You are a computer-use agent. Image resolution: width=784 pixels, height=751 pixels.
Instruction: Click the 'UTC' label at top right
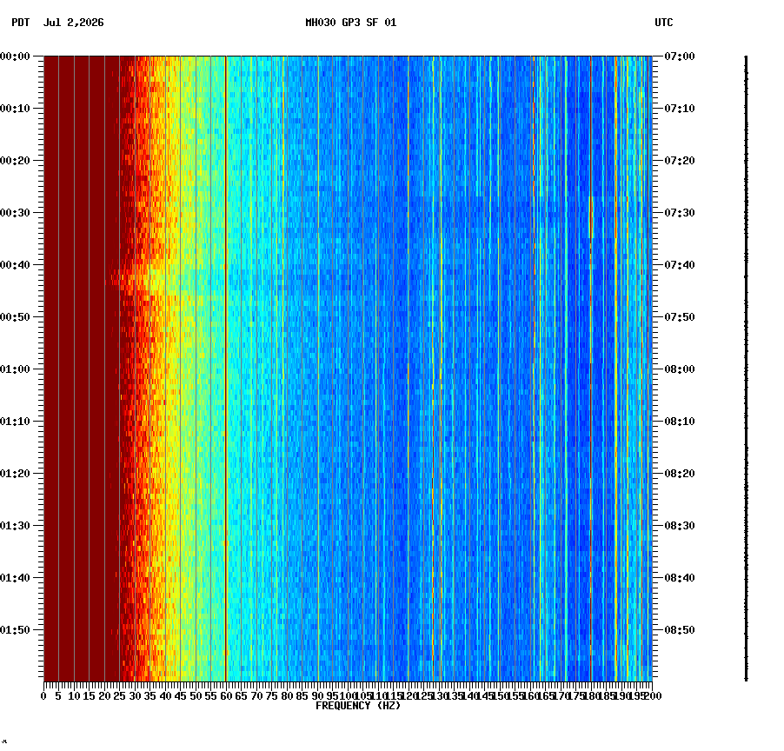[x=664, y=23]
